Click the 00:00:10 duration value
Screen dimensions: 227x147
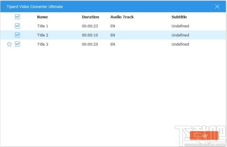[90, 35]
